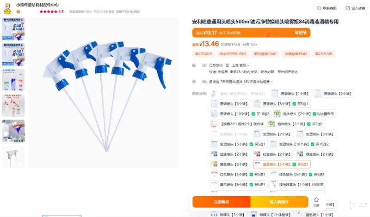Expand the 88VIP退货包运费 guarantee details

(x=258, y=82)
